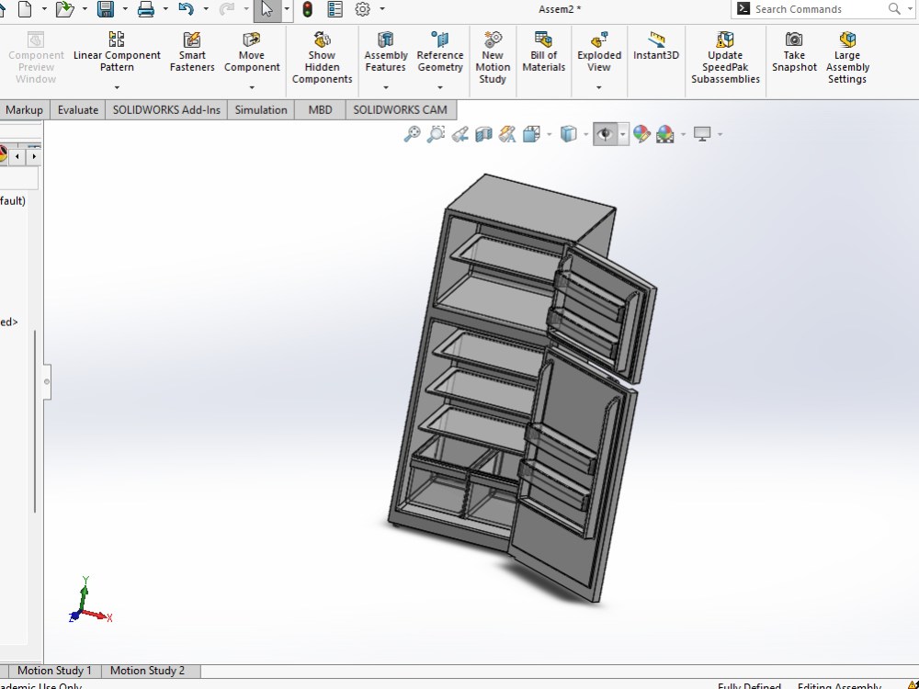Switch to the Evaluate tab
The width and height of the screenshot is (919, 689).
point(78,110)
